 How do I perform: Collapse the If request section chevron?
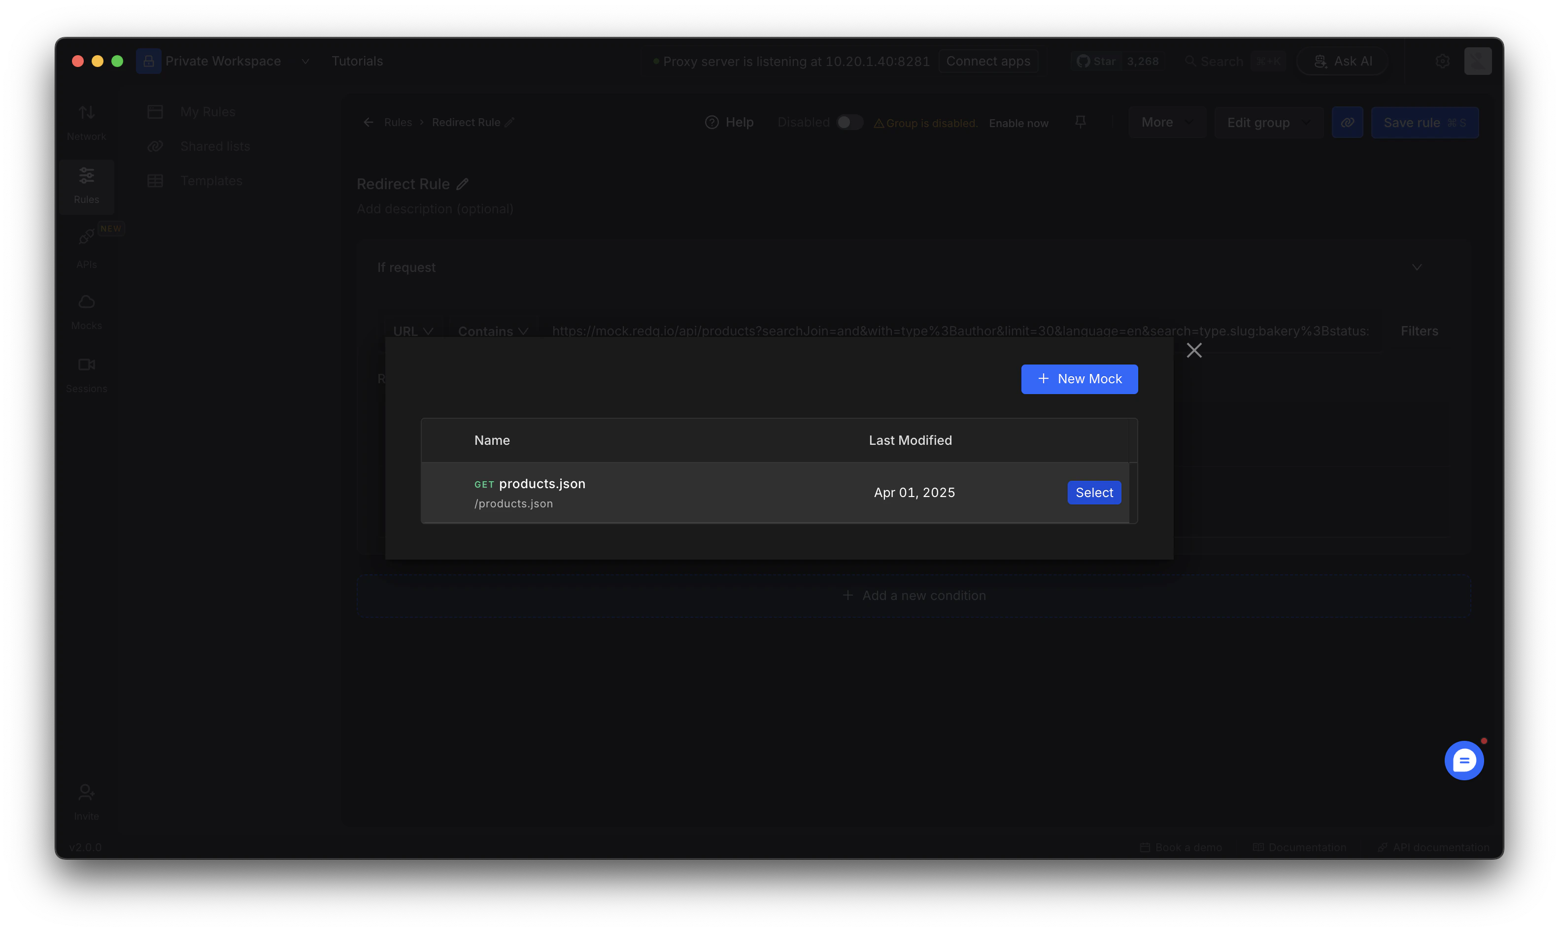pyautogui.click(x=1417, y=267)
